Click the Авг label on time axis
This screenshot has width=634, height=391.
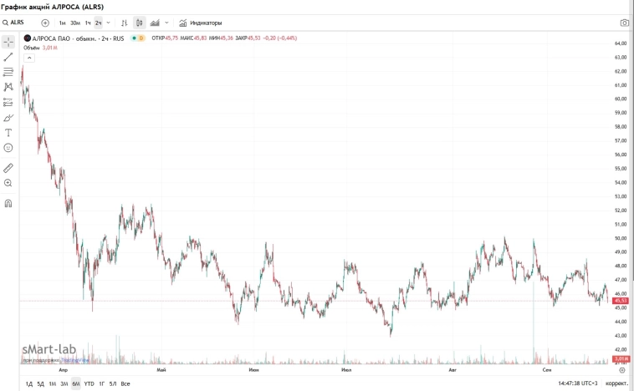click(452, 370)
